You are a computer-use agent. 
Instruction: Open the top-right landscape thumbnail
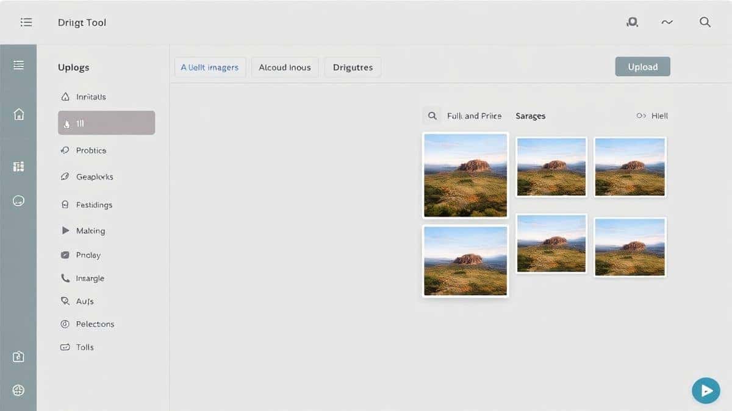[x=630, y=167]
